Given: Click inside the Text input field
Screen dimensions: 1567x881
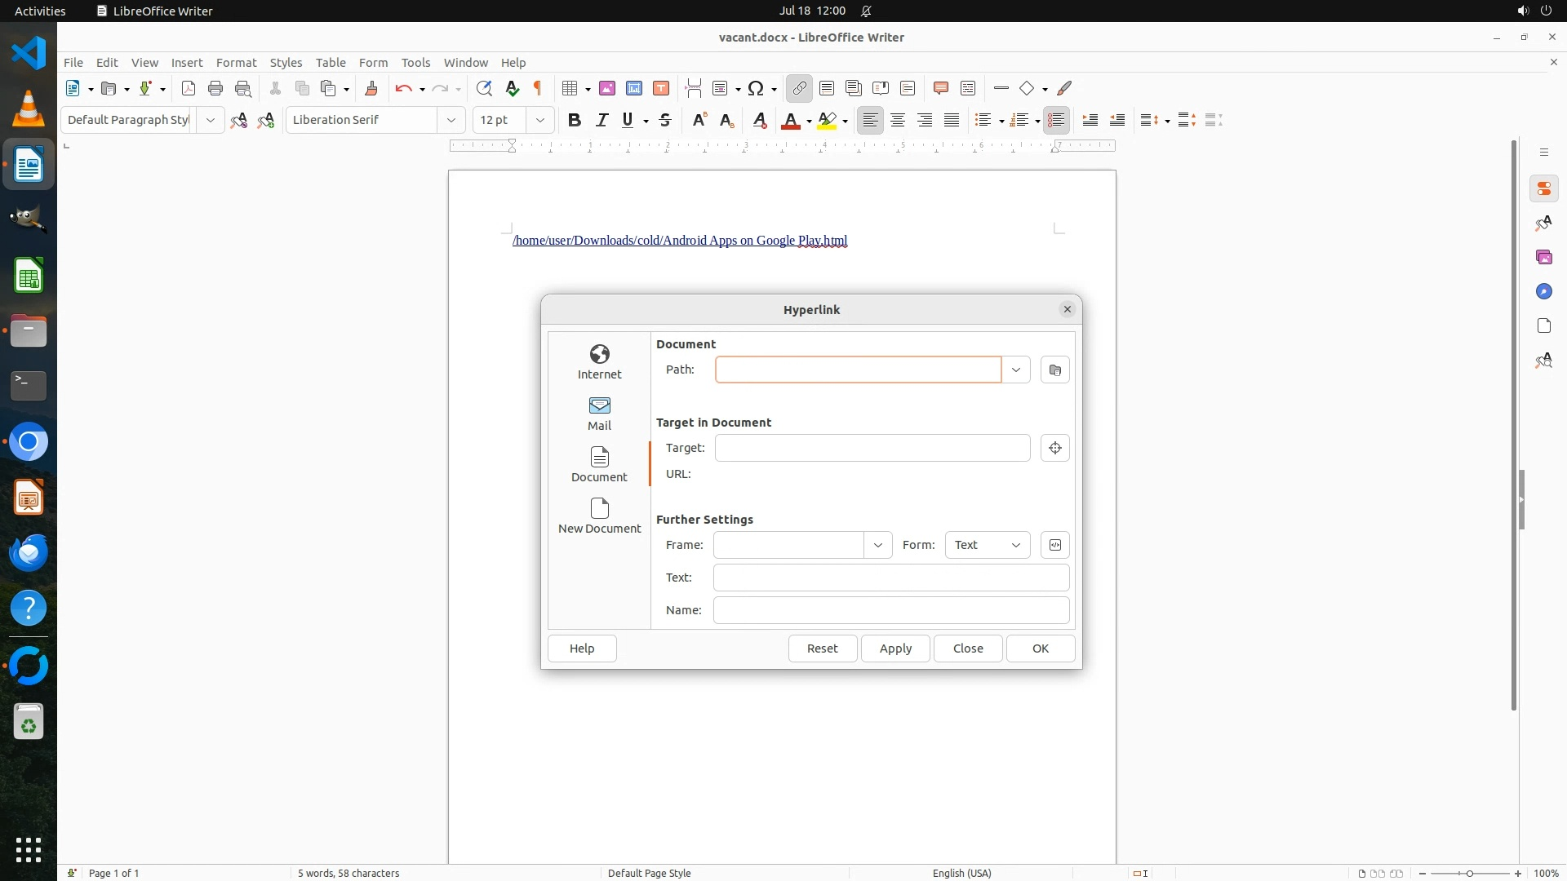Looking at the screenshot, I should click(890, 578).
